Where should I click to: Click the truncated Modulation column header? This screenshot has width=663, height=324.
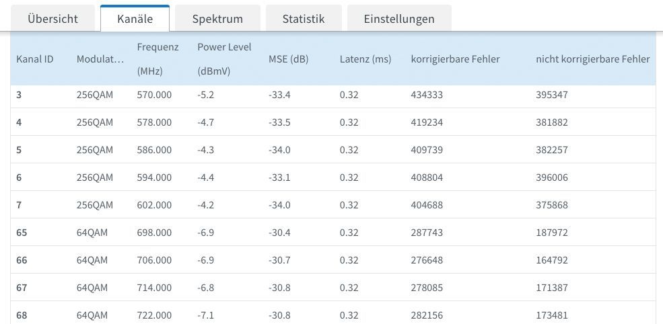click(100, 59)
